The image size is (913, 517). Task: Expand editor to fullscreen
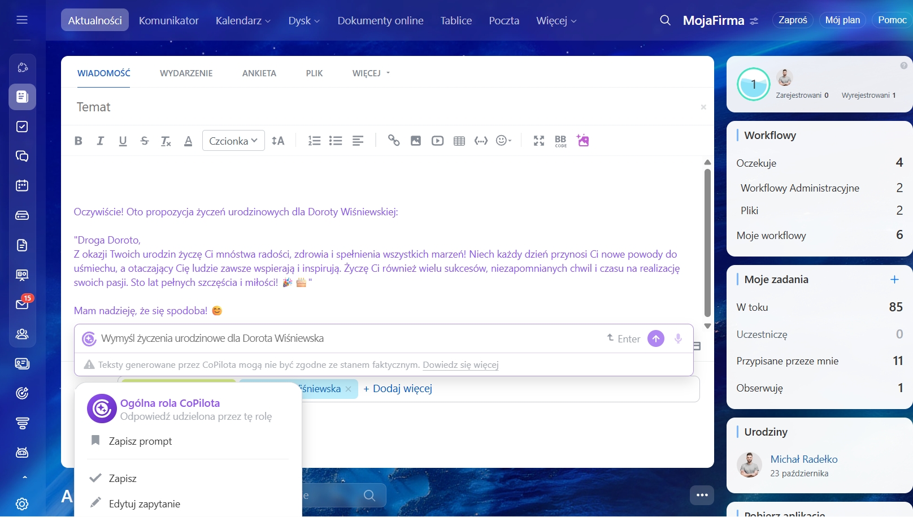tap(539, 141)
